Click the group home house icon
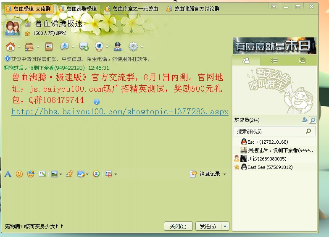Image resolution: width=329 pixels, height=237 pixels. click(10, 47)
